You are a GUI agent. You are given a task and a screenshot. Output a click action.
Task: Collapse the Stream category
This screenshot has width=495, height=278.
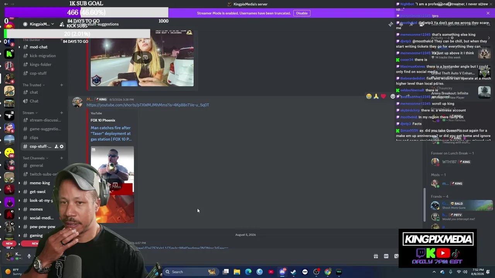30,113
